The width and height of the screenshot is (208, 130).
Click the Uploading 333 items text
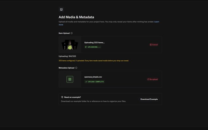(94, 43)
